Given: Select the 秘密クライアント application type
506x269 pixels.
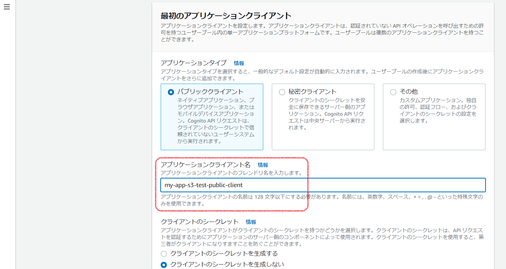Looking at the screenshot, I should coord(282,92).
